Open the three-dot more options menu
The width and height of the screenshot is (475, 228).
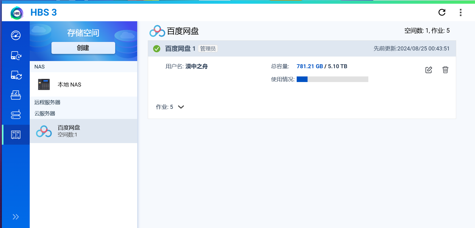point(460,12)
